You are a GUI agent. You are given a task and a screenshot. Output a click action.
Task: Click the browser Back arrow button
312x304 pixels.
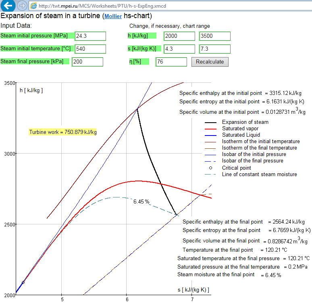point(8,6)
